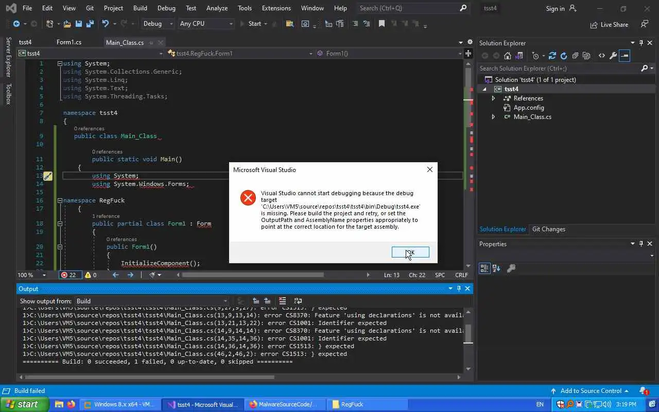Viewport: 659px width, 412px height.
Task: Click the error count indicator showing 22
Action: 69,275
